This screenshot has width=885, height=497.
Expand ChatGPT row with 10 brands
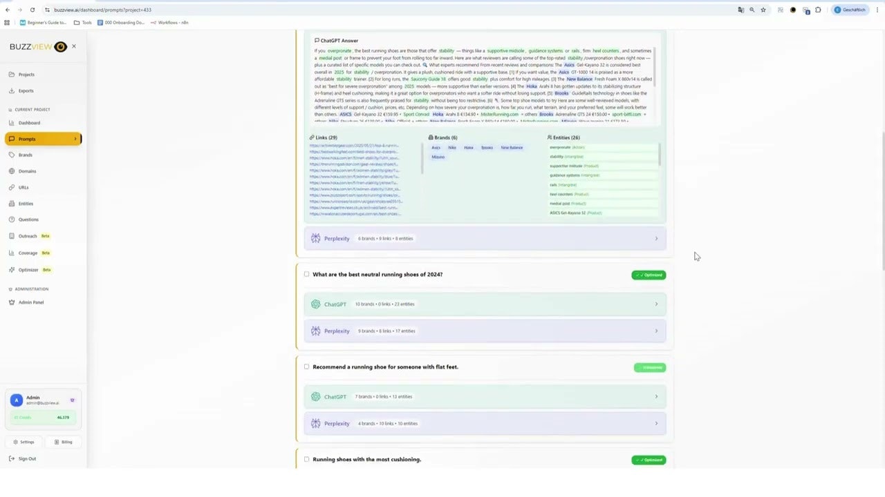coord(485,304)
